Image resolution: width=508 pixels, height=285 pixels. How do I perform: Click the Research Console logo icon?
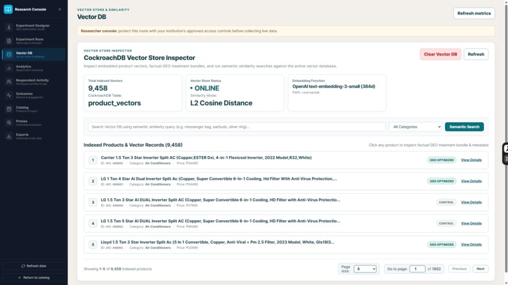click(8, 9)
